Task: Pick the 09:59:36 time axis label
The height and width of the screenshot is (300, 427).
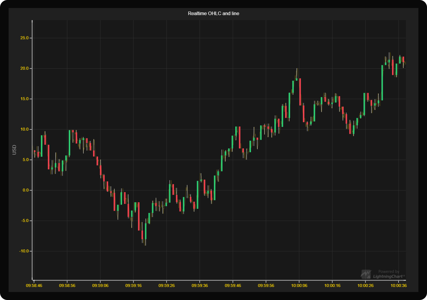Action: 200,286
